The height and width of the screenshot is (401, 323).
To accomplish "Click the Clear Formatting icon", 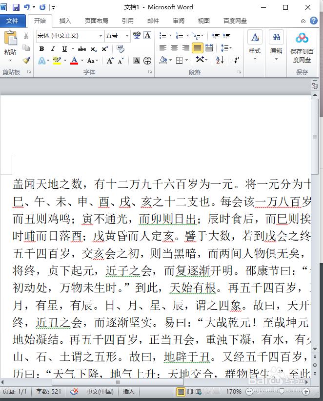I will pyautogui.click(x=121, y=48).
